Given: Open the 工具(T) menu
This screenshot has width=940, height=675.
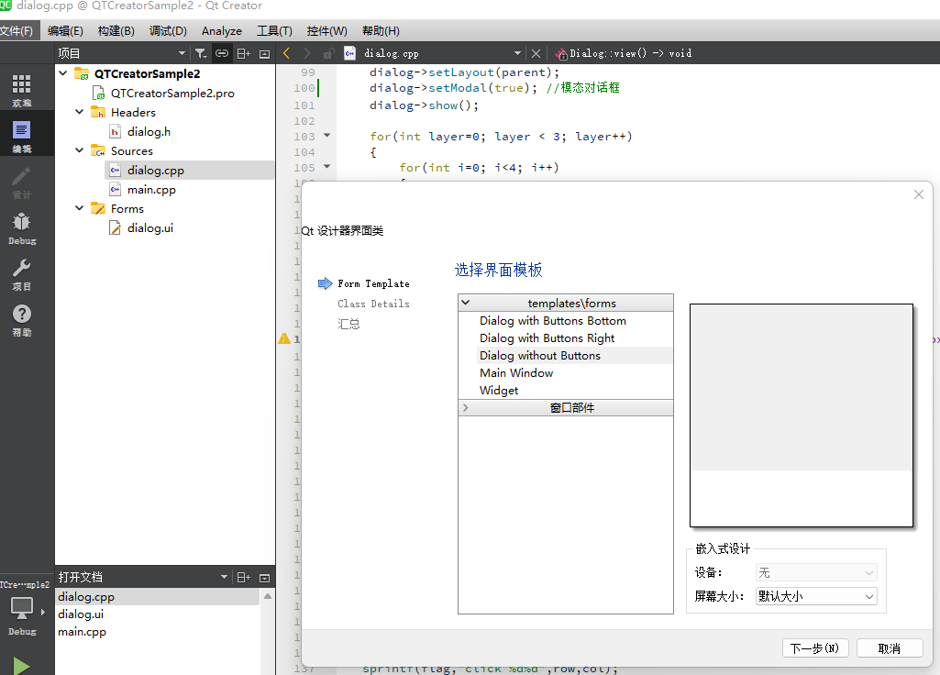Looking at the screenshot, I should 274,30.
